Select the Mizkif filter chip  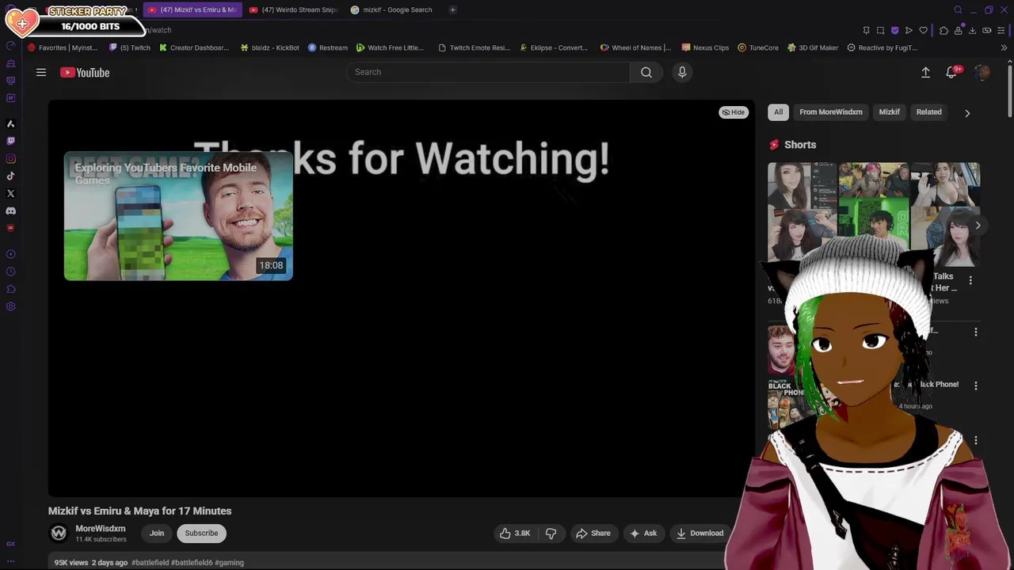pos(889,112)
